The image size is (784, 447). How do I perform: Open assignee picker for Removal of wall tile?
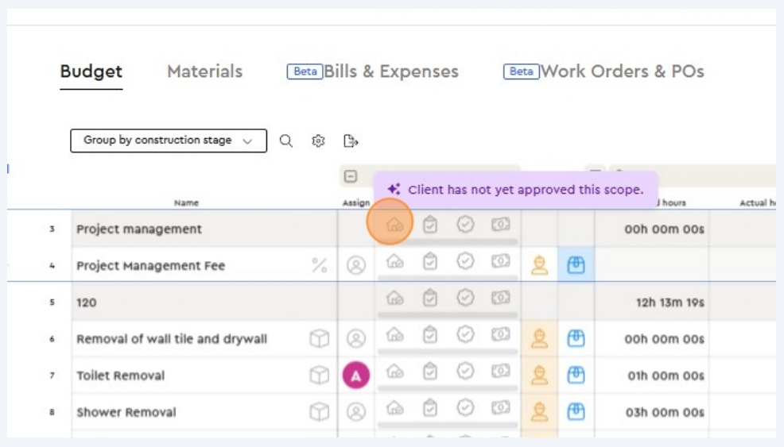(355, 339)
